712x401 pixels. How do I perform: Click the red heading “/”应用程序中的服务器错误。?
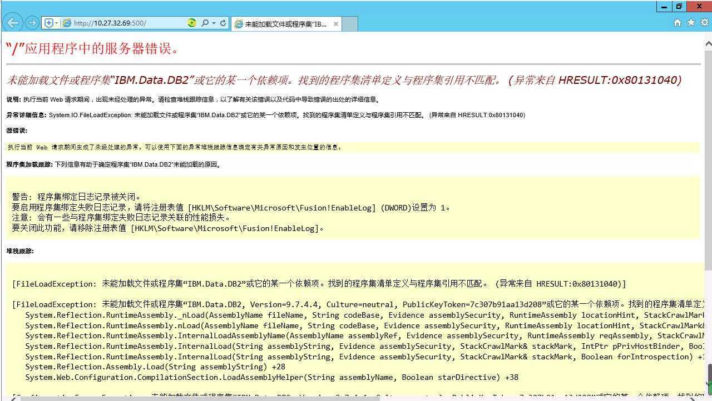click(x=93, y=49)
